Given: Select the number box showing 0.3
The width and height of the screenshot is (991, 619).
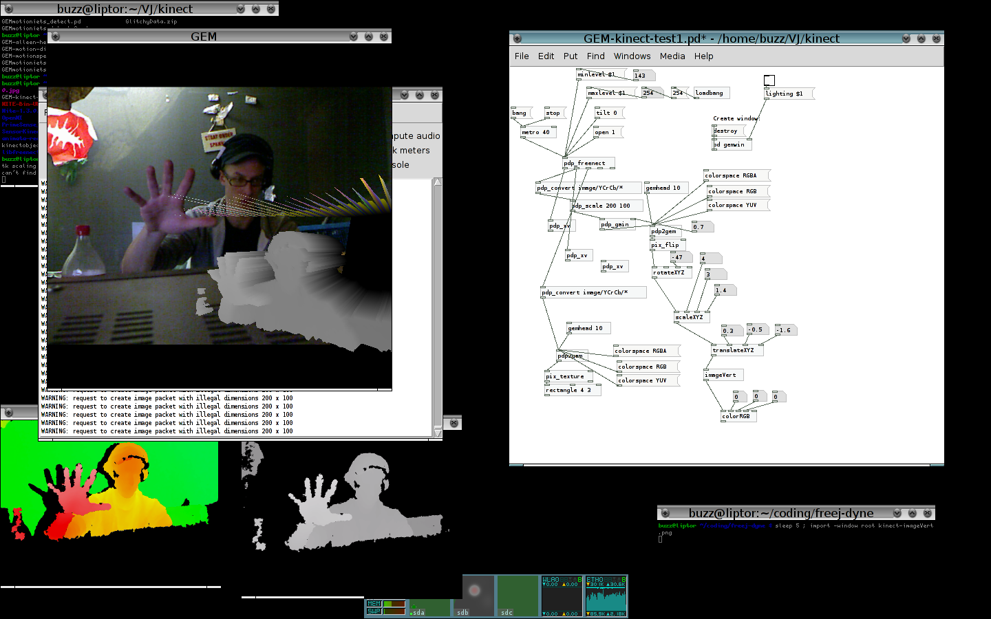Looking at the screenshot, I should click(732, 331).
